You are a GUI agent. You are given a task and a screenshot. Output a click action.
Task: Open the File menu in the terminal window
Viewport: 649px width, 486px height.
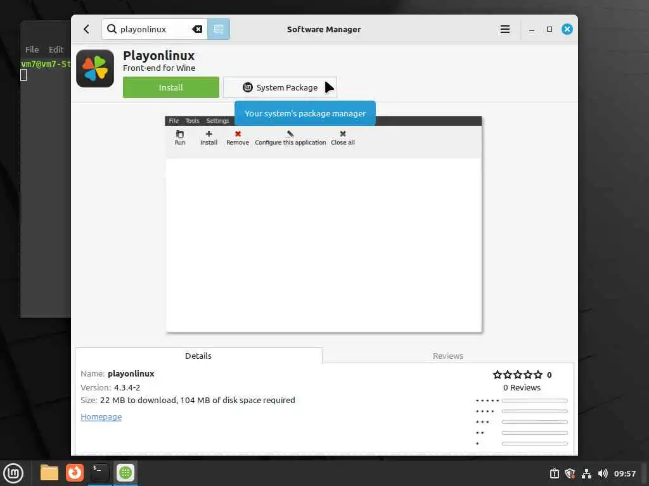(x=32, y=49)
